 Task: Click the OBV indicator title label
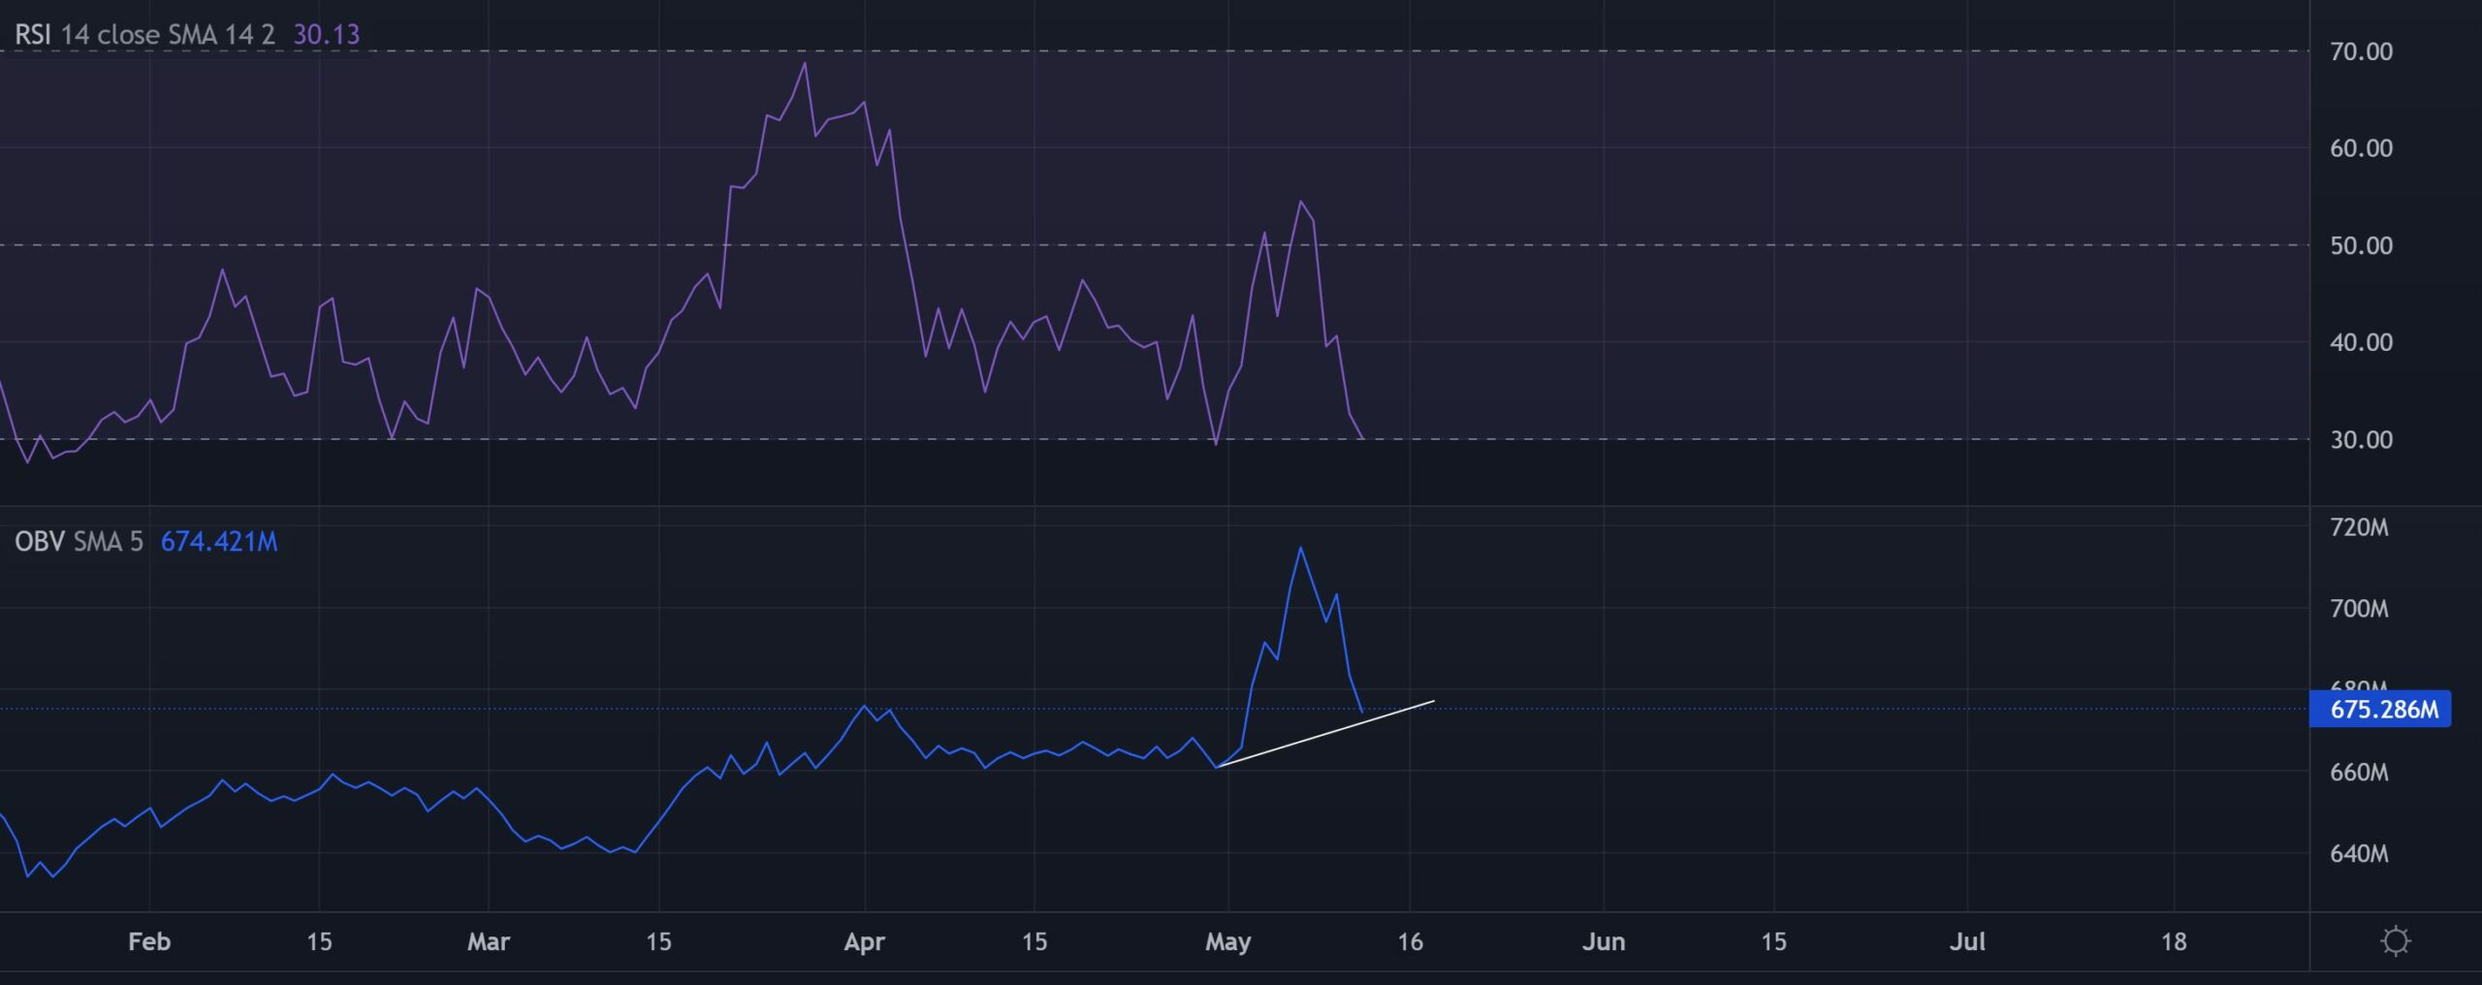(40, 541)
